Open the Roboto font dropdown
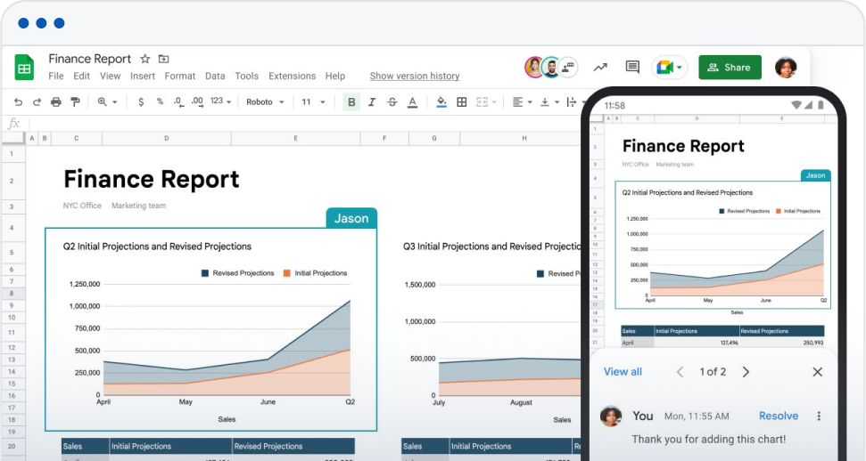This screenshot has width=866, height=461. point(265,102)
